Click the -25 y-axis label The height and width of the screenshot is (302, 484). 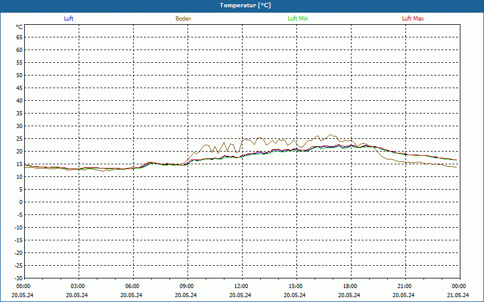pos(19,266)
